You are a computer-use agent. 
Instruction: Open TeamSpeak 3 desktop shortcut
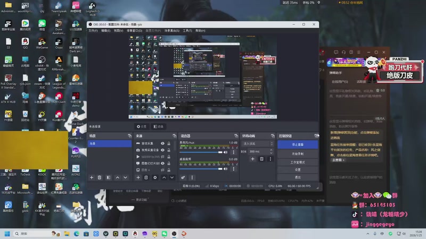click(x=59, y=9)
